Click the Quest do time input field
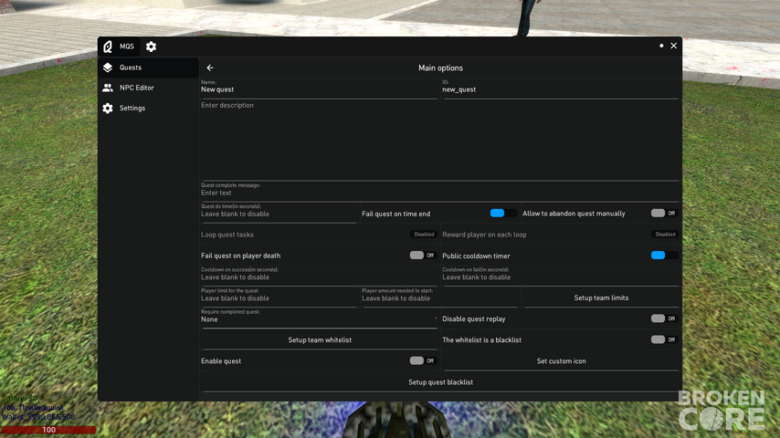 (x=279, y=214)
